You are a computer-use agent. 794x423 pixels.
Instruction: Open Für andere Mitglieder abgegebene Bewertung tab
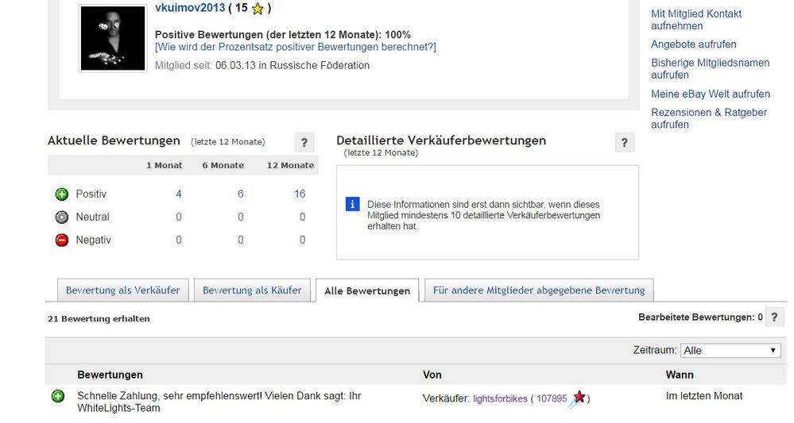tap(539, 290)
